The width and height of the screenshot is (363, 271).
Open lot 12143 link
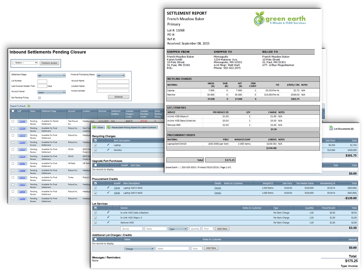(22, 122)
